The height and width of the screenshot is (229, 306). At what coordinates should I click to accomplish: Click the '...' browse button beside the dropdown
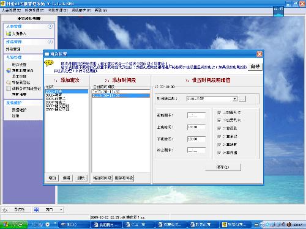coord(242,99)
